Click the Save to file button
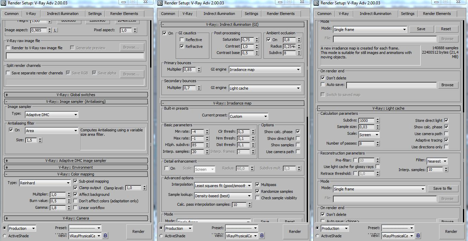The image size is (468, 241). tap(442, 189)
